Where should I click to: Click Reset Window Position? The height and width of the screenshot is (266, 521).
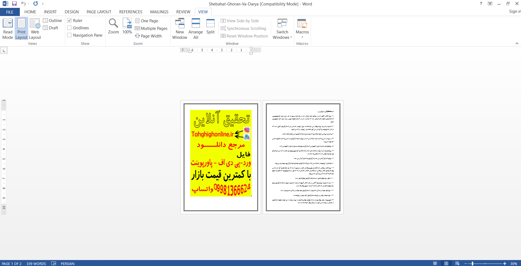pos(244,36)
